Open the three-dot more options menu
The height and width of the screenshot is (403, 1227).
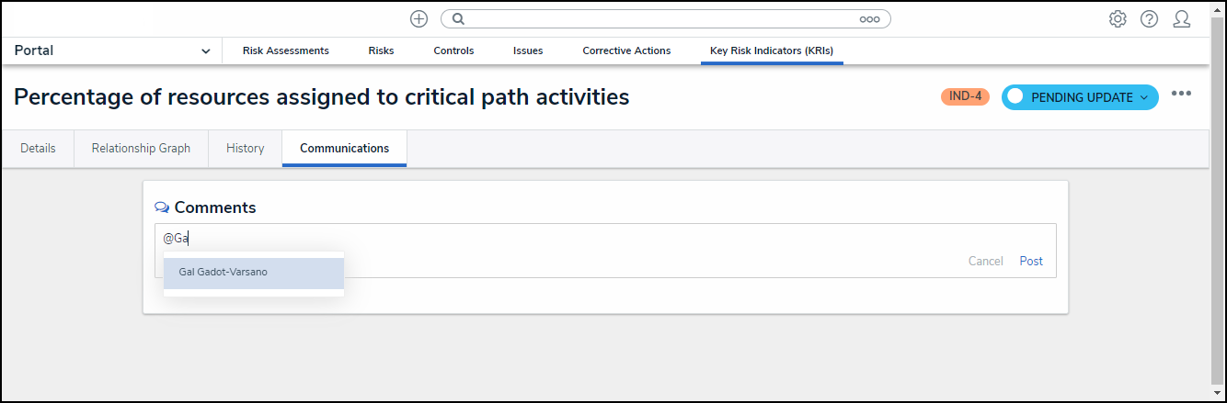1181,94
